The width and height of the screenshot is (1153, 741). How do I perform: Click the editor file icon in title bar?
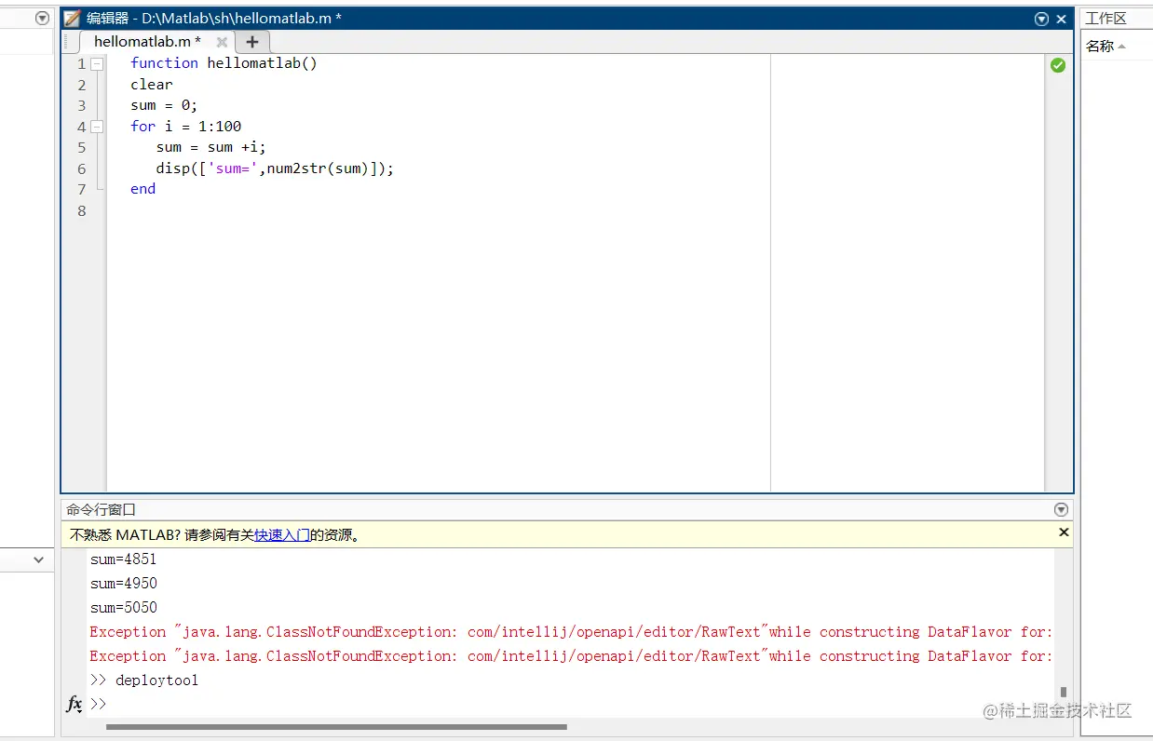(x=72, y=18)
